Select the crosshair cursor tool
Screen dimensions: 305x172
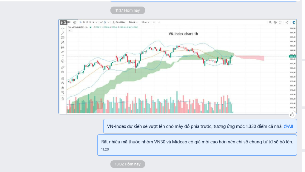(x=63, y=28)
